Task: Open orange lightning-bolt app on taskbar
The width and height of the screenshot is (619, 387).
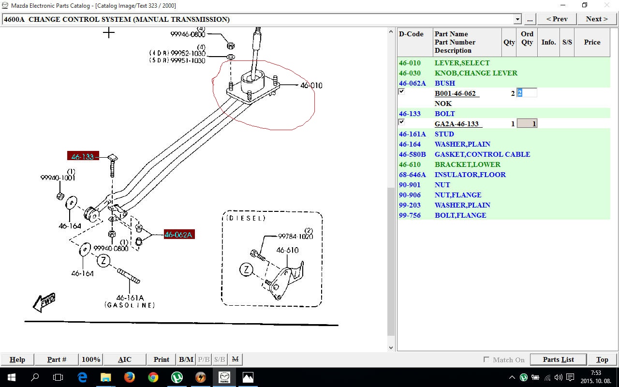Action: (x=200, y=377)
